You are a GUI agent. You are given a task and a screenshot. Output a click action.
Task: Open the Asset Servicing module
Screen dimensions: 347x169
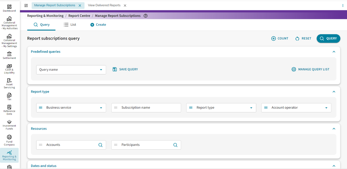[x=9, y=84]
